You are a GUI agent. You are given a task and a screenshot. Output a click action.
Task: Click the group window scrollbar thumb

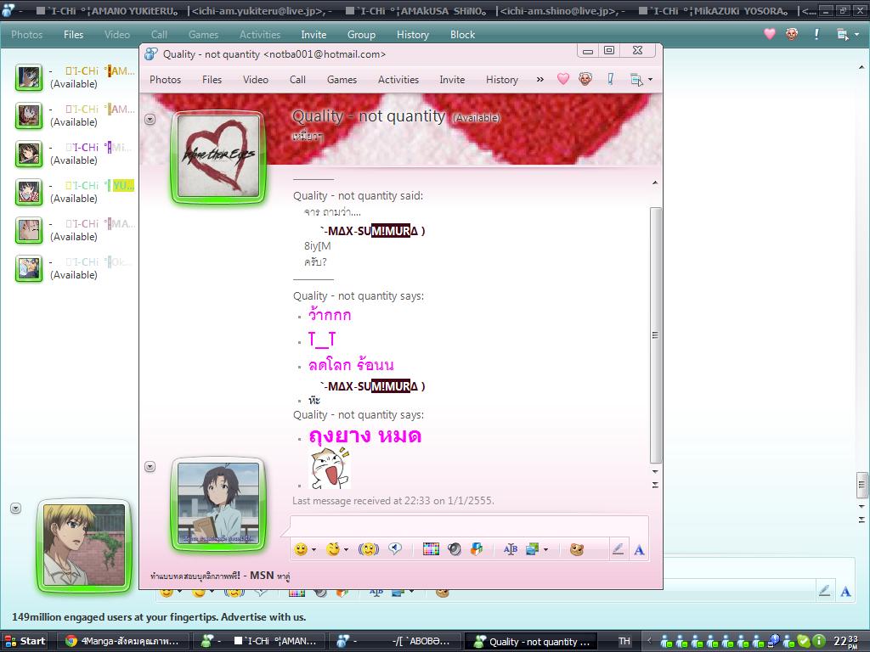(x=862, y=485)
